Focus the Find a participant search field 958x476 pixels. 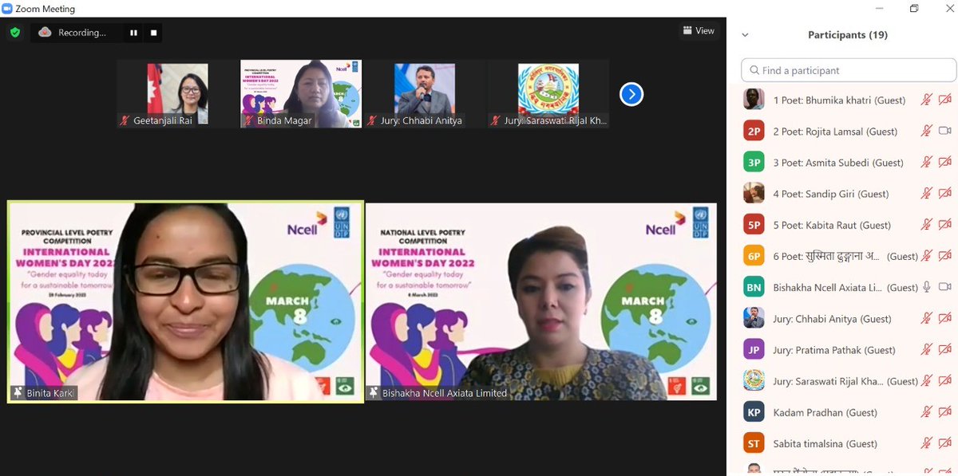point(849,70)
